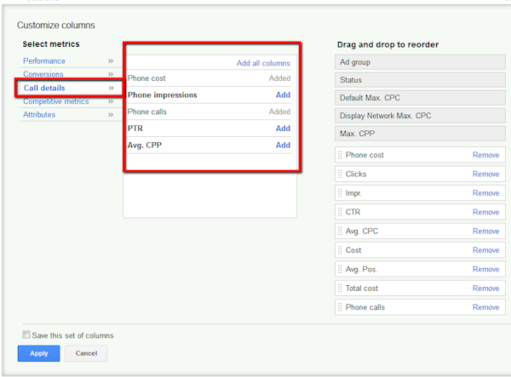Click the already-added Phone calls metric row
This screenshot has width=511, height=377.
(209, 111)
